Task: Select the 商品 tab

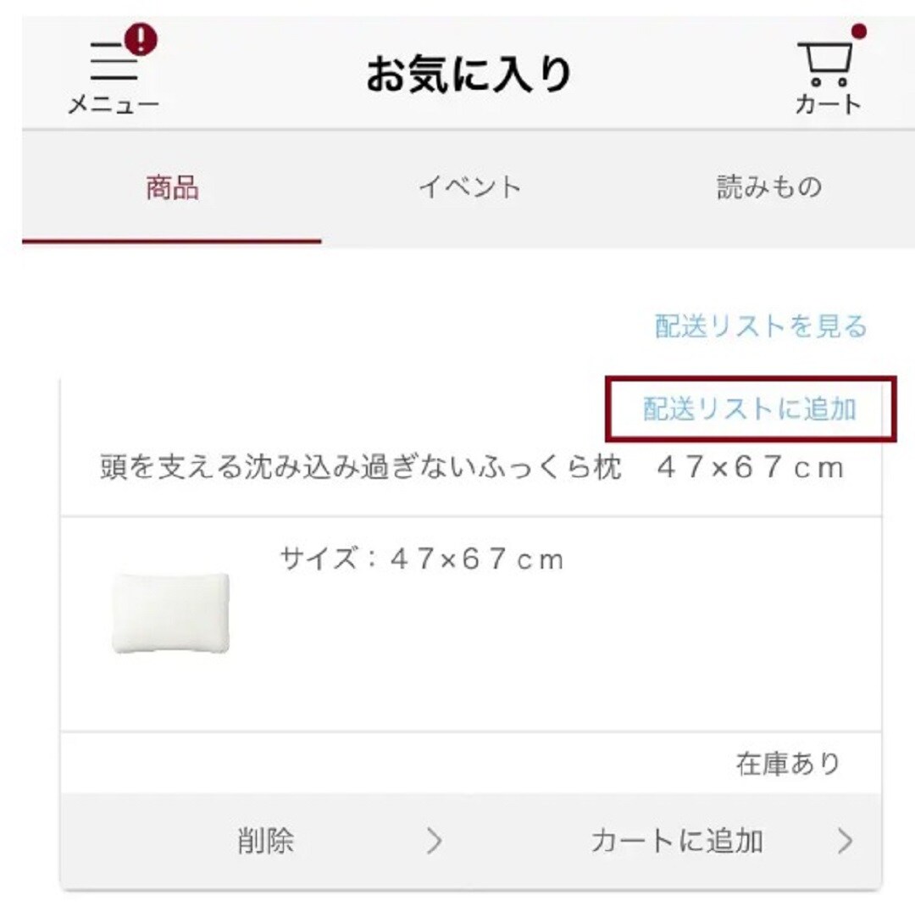Action: point(172,188)
